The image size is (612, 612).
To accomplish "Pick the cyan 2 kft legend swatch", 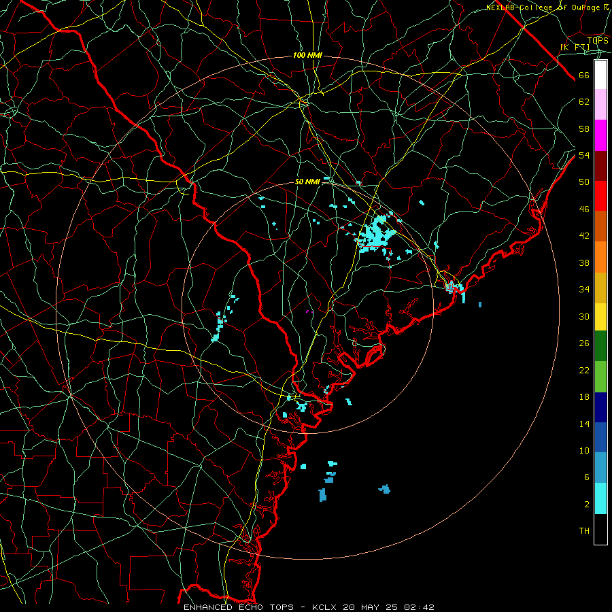I will coord(600,498).
